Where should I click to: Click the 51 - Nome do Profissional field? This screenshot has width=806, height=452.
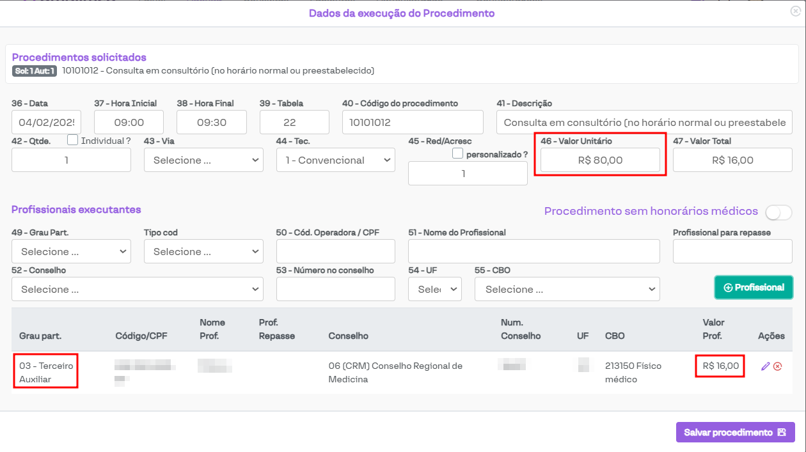coord(533,252)
